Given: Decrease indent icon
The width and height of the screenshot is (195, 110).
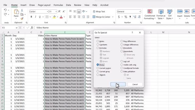Looking at the screenshot, I should (x=83, y=17).
